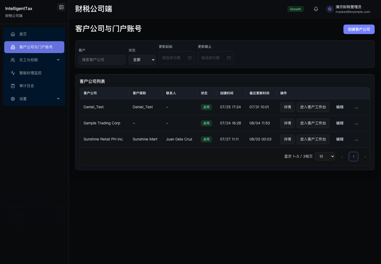The image size is (381, 264).
Task: Open 员工与权限 menu item
Action: (34, 60)
